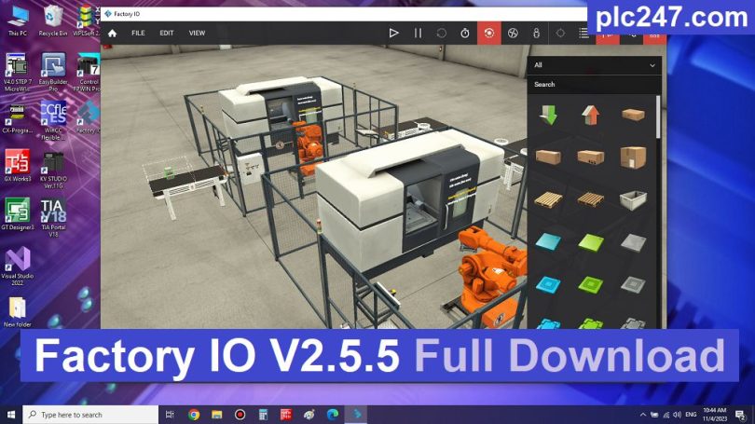
Task: Select GT Designer3 desktop shortcut
Action: coord(18,214)
